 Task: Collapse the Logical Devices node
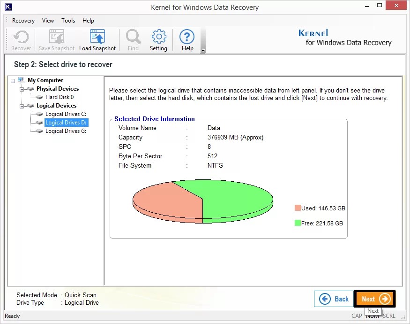click(x=22, y=106)
